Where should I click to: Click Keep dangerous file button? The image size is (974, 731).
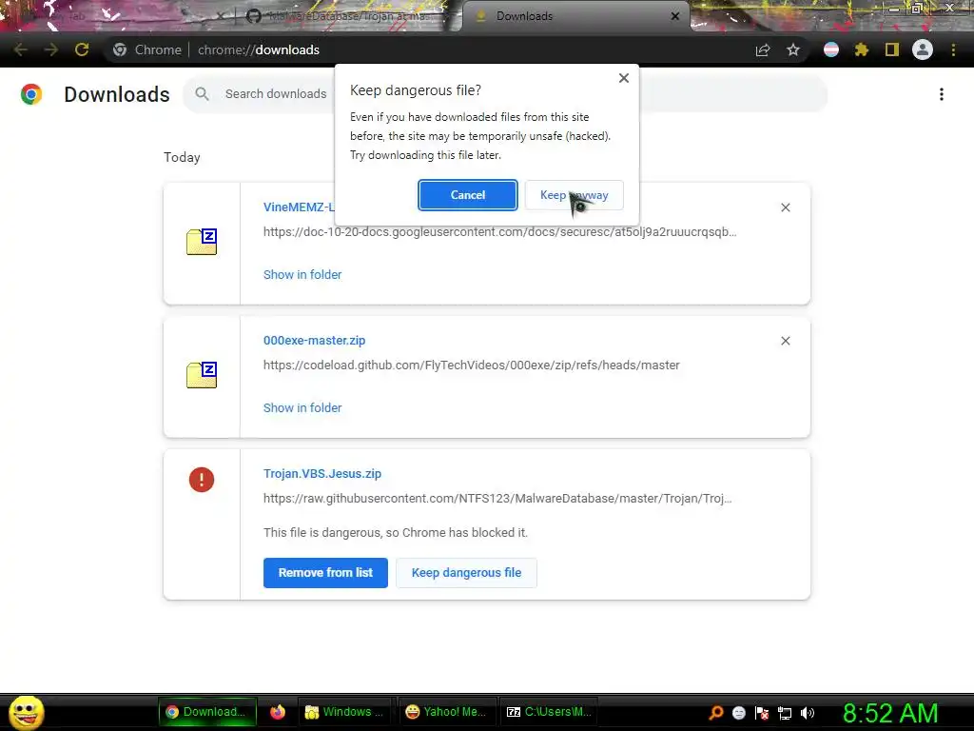466,572
